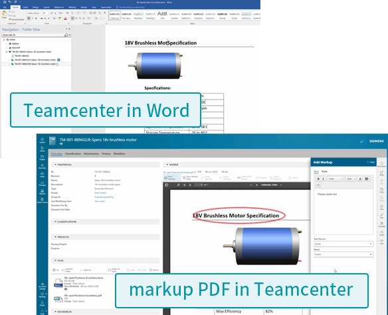Toggle Italic in the Add Markup editor
This screenshot has height=315, width=388.
(x=323, y=179)
